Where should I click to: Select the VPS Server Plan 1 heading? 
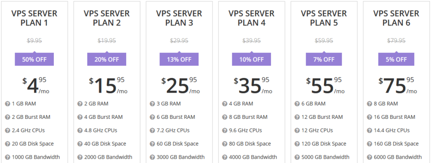tap(35, 18)
